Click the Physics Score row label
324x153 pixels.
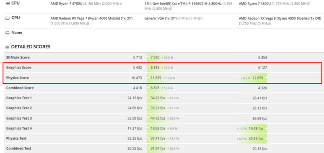coord(17,78)
